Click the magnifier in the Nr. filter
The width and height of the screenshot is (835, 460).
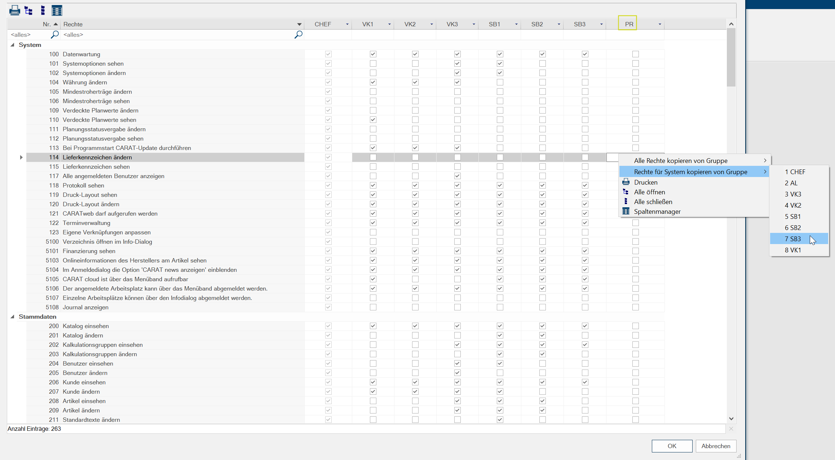[x=54, y=35]
